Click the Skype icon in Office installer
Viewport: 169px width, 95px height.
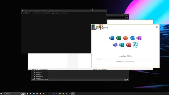(135, 45)
